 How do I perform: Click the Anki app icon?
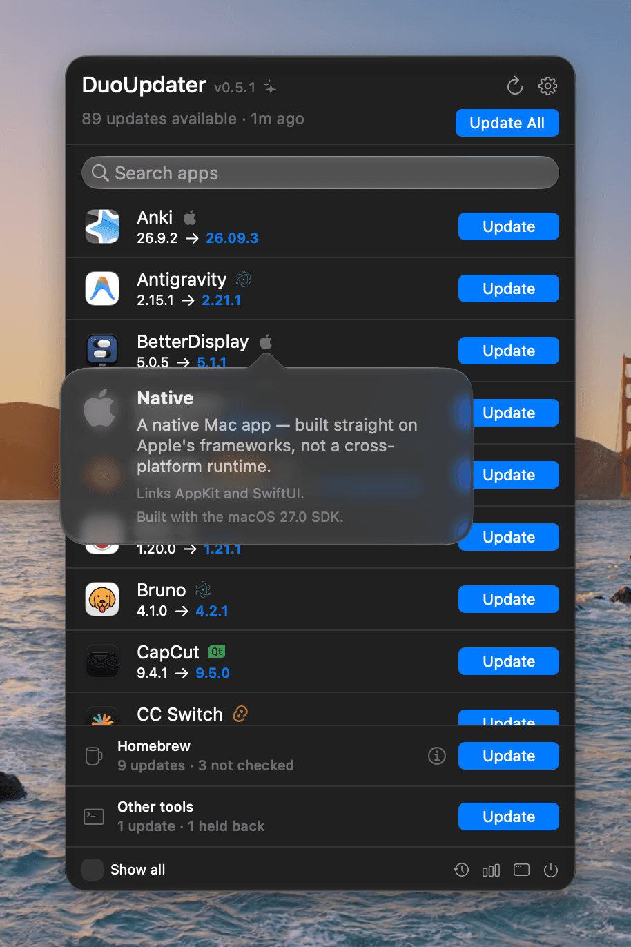(x=102, y=226)
